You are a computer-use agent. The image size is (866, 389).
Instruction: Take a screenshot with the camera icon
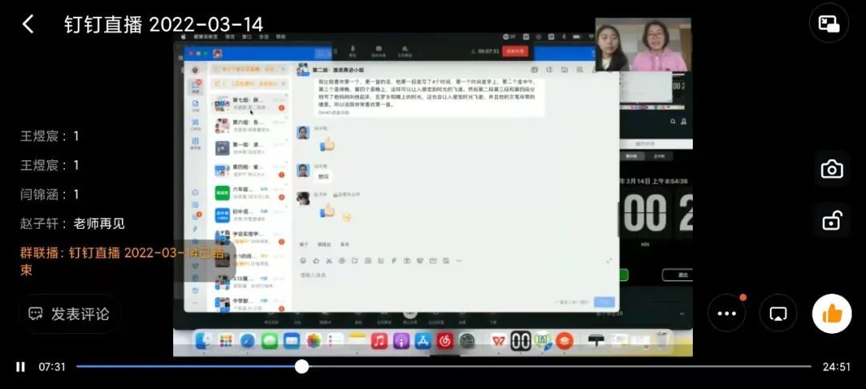click(x=832, y=169)
